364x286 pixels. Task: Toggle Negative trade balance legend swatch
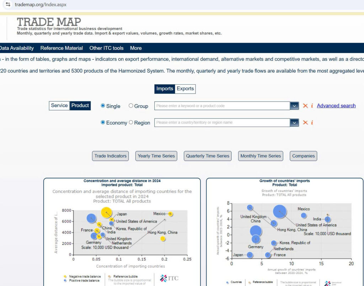click(65, 276)
